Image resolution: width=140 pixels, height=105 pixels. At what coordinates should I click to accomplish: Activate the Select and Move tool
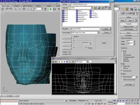pos(51,9)
